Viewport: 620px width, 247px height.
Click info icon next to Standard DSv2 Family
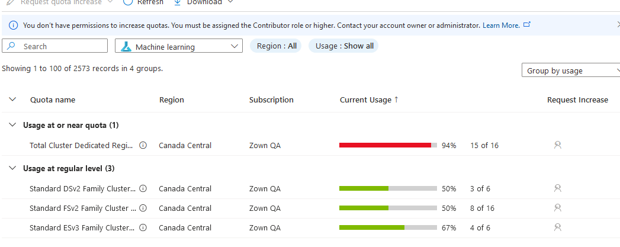pos(143,188)
